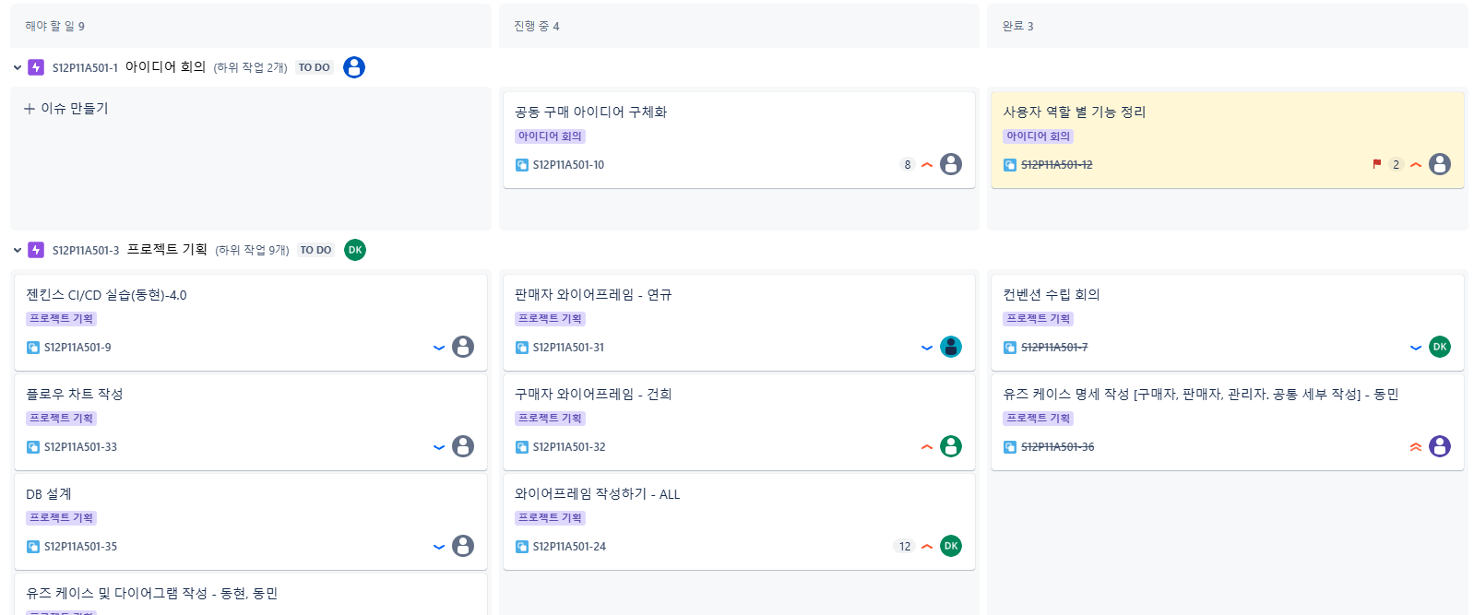Click the epic lightning icon for S12P11A501-1
The image size is (1474, 615).
[36, 67]
